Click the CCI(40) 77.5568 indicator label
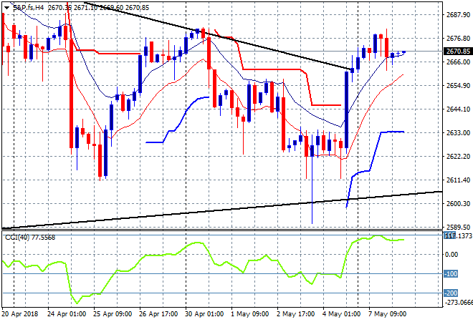Viewport: 473px width, 322px height. (30, 238)
